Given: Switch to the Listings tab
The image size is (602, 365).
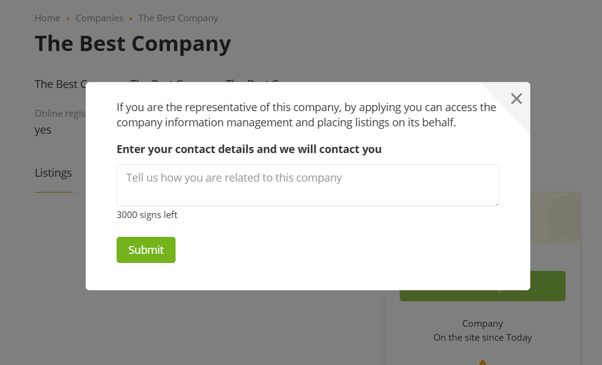Looking at the screenshot, I should click(53, 173).
